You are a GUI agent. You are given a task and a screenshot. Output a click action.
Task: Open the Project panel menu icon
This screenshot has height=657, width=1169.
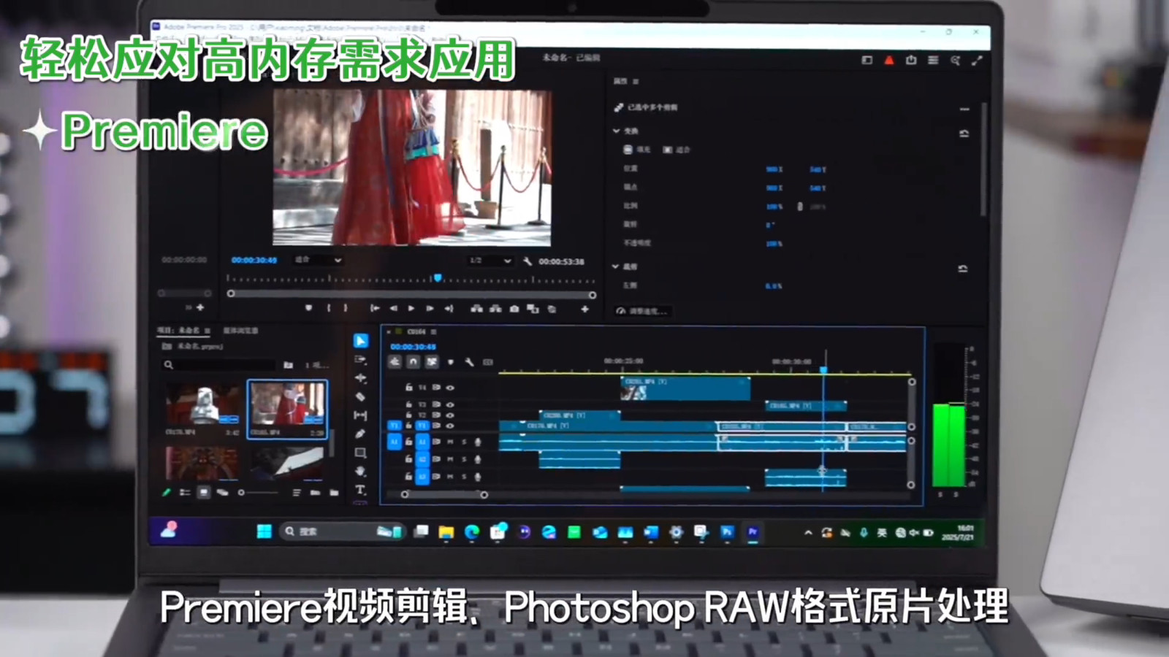coord(207,331)
